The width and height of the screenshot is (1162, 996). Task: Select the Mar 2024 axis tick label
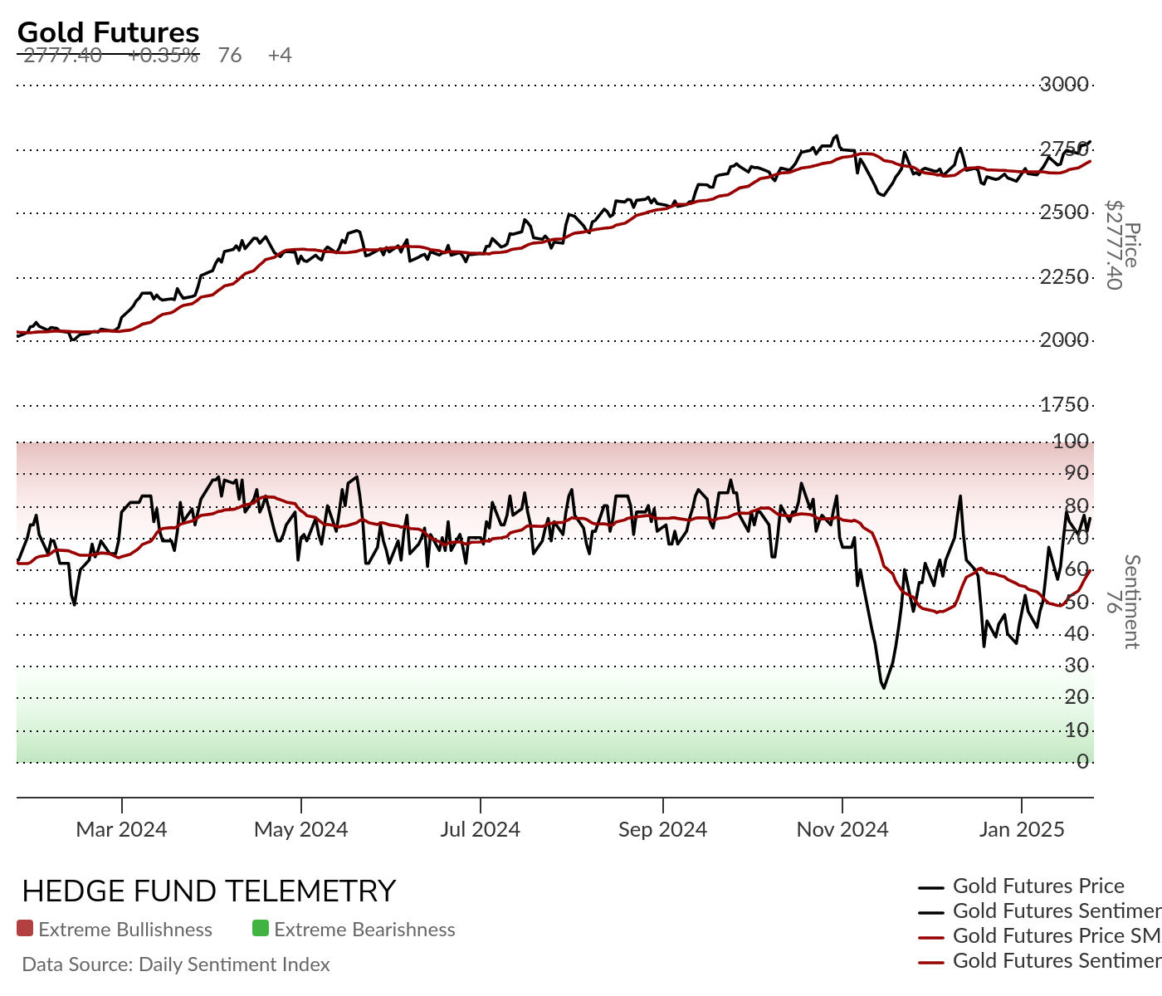121,829
